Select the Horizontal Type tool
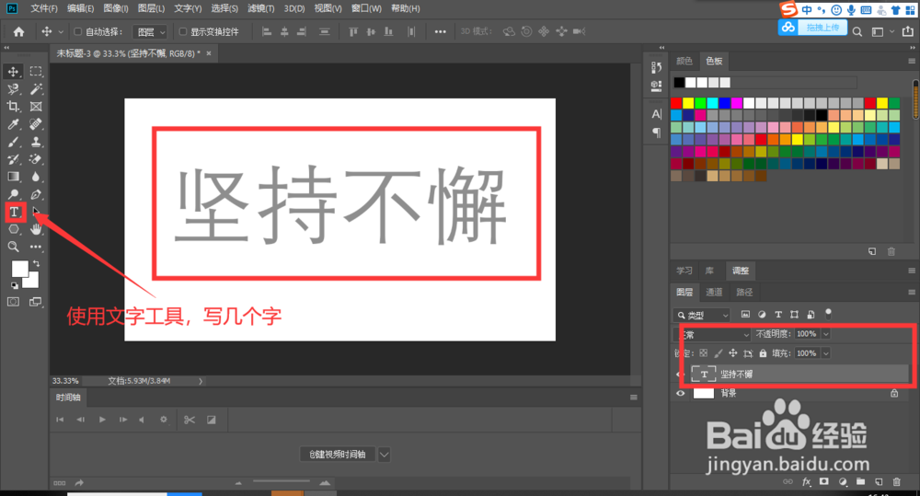 [15, 212]
